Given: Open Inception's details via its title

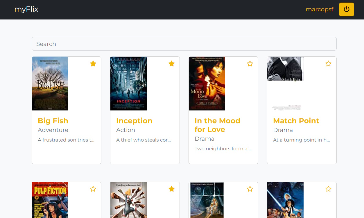Looking at the screenshot, I should pos(134,121).
